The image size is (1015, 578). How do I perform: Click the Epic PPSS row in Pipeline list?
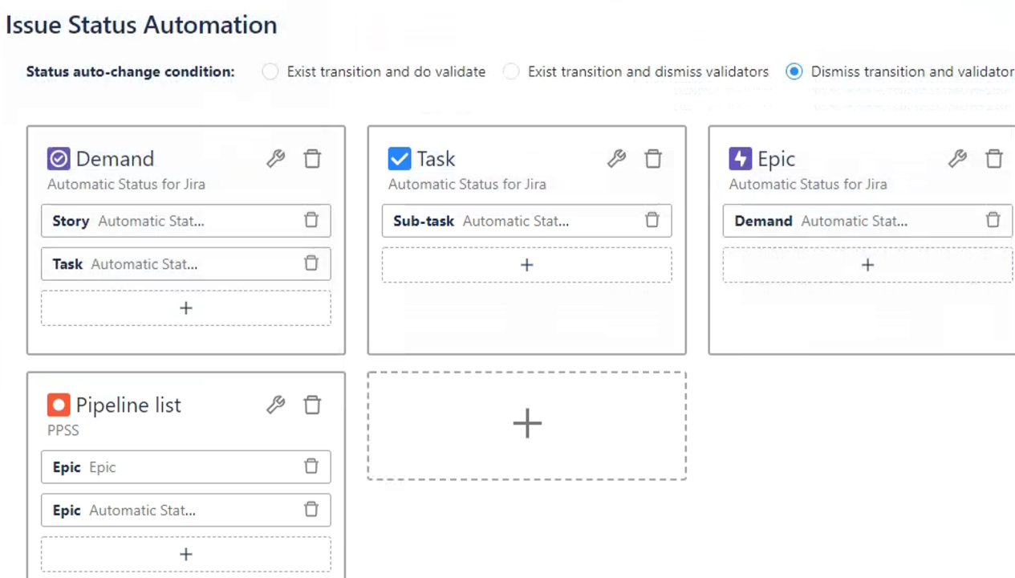coord(160,467)
